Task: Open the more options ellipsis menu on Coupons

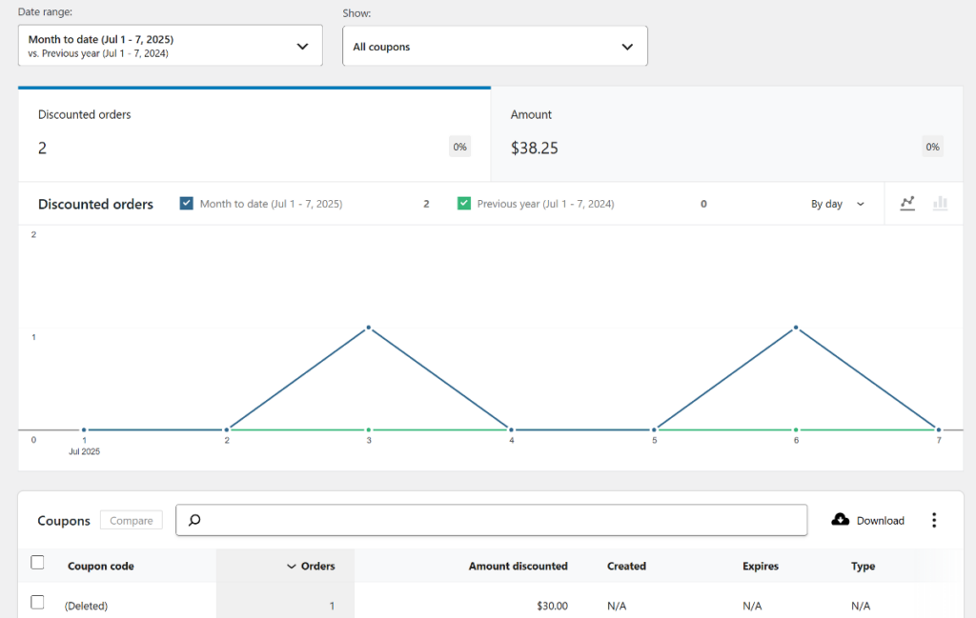Action: pos(934,520)
